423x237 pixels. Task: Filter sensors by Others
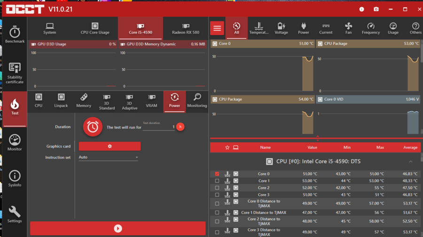[x=415, y=28]
